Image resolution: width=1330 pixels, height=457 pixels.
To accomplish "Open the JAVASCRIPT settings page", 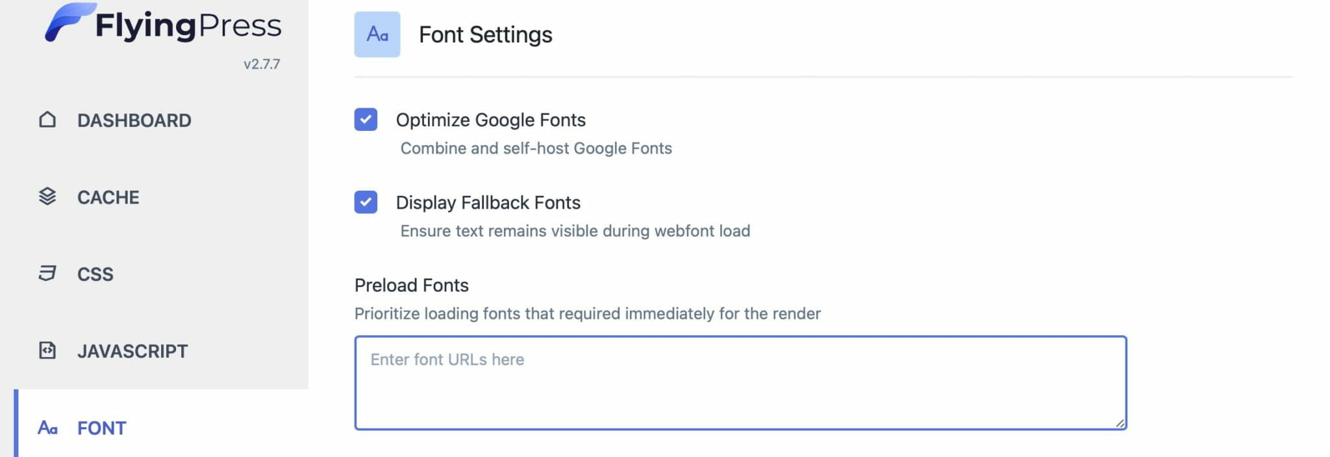I will [132, 351].
